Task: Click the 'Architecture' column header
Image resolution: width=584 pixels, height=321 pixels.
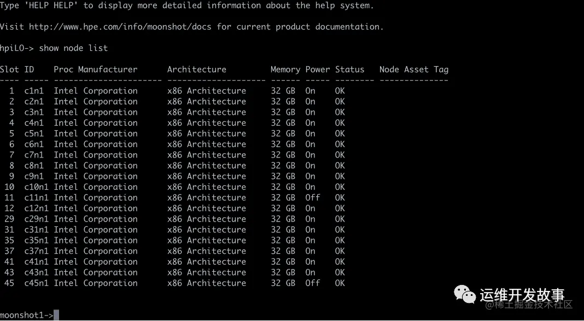Action: pyautogui.click(x=197, y=69)
